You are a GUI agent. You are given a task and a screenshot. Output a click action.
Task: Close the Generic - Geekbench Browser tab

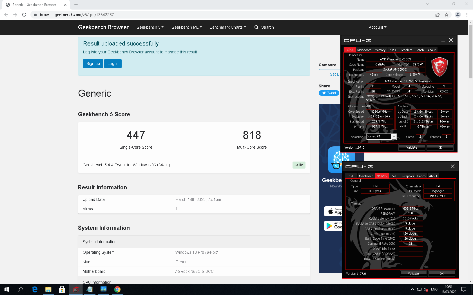point(65,5)
